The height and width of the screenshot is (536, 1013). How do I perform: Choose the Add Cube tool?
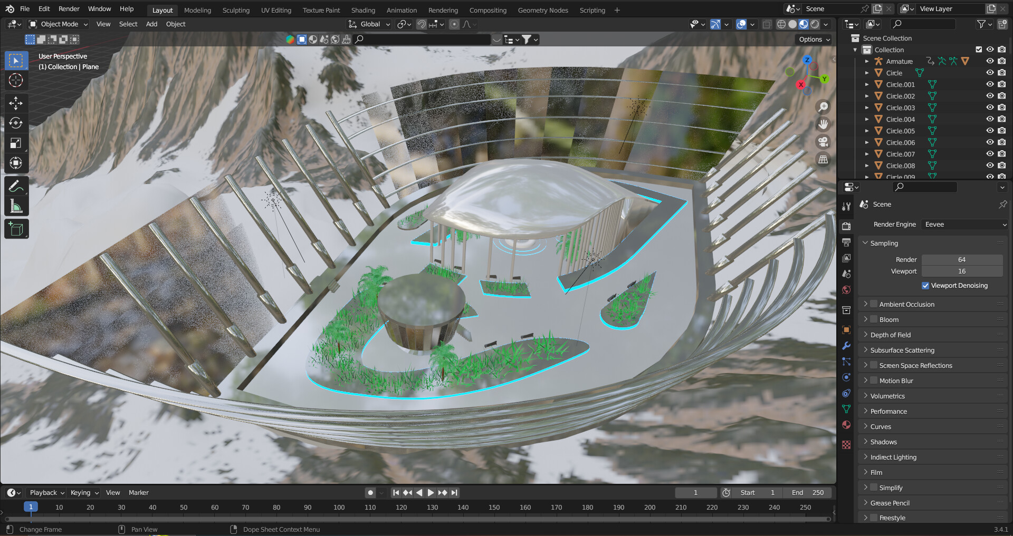[x=16, y=229]
